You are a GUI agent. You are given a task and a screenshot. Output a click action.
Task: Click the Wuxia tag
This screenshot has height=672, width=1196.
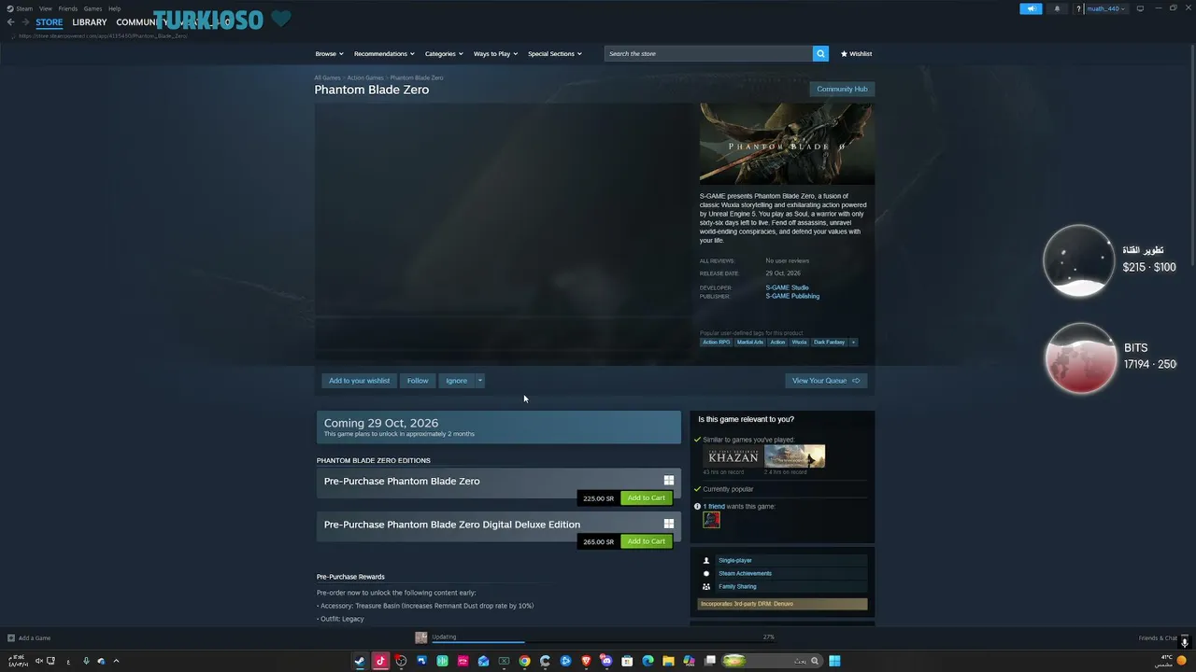[x=799, y=343]
